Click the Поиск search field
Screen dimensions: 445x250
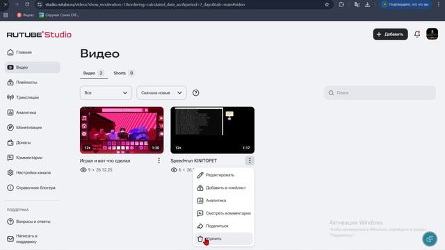coord(380,93)
